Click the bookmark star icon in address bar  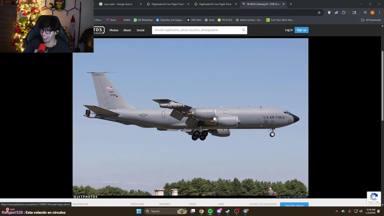click(x=319, y=13)
